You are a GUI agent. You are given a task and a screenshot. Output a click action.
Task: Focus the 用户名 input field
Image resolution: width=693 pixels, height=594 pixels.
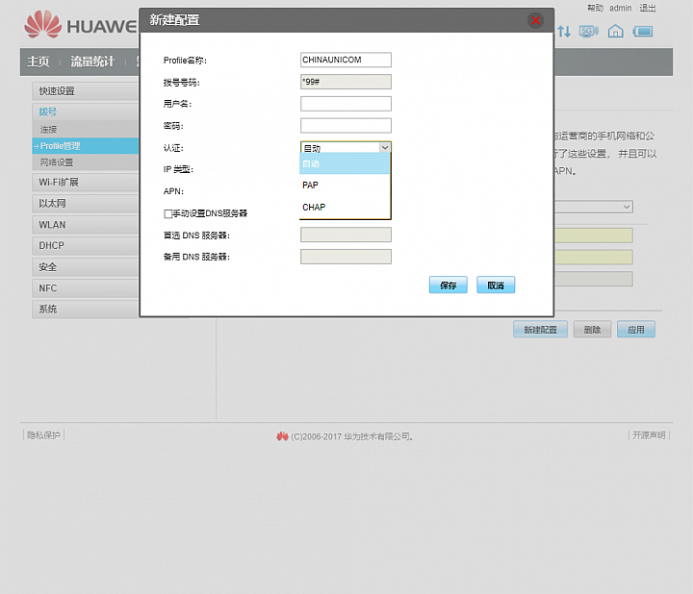pos(346,104)
